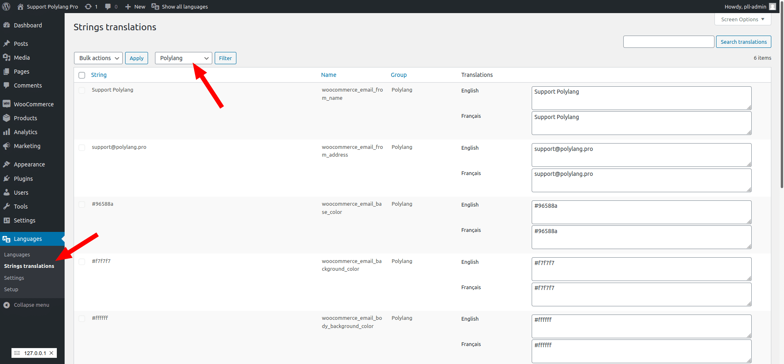Click the page vertical scrollbar

tap(782, 94)
